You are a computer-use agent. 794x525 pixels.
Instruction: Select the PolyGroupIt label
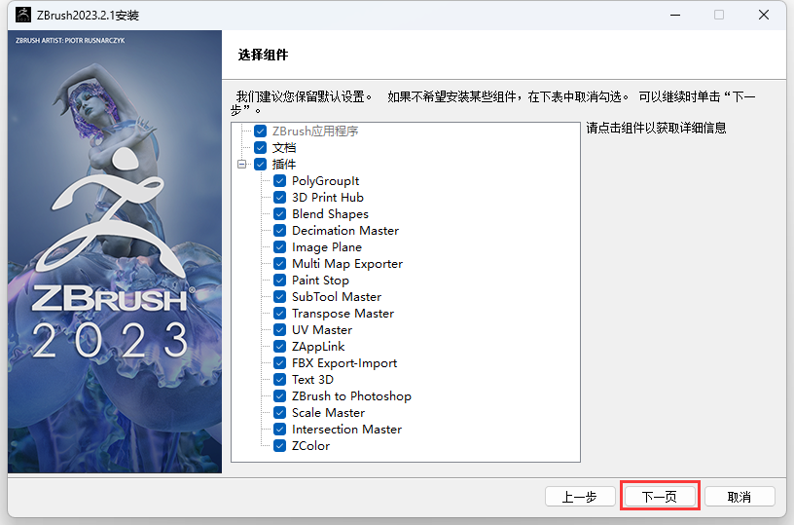click(x=326, y=181)
